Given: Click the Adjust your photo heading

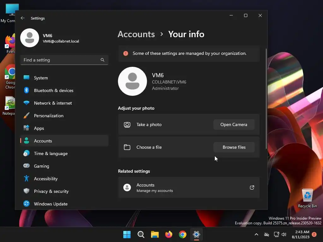Looking at the screenshot, I should click(136, 108).
